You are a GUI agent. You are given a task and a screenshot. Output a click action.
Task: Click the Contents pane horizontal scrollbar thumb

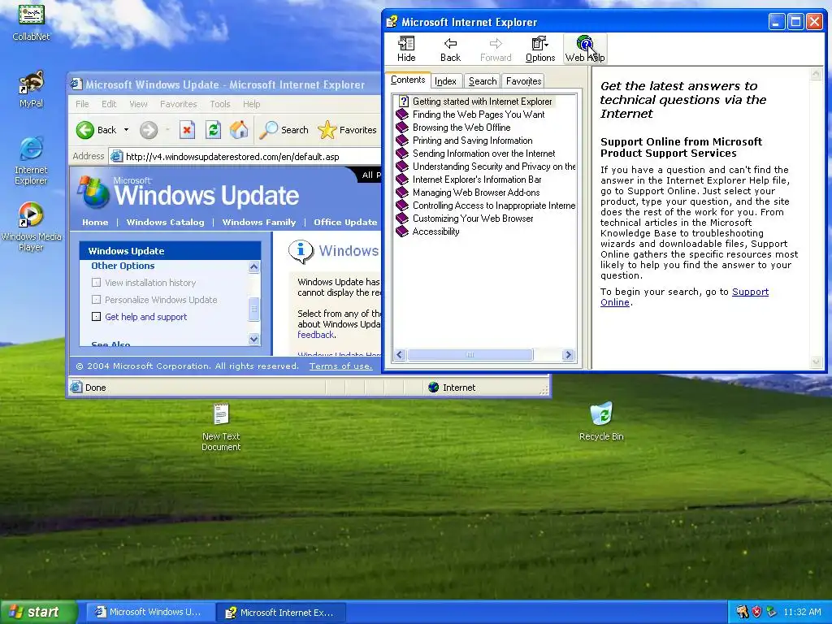pos(470,355)
